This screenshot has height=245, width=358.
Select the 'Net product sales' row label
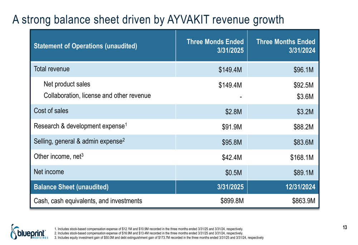click(67, 84)
